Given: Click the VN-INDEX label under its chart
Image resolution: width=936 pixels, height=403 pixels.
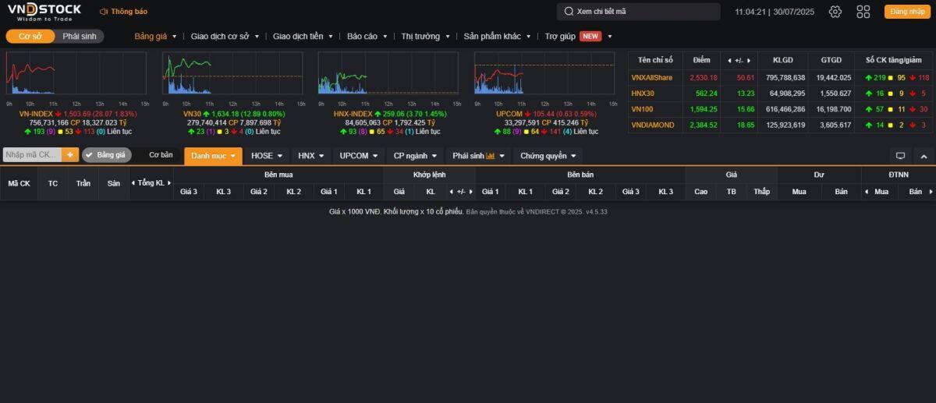Looking at the screenshot, I should (36, 114).
